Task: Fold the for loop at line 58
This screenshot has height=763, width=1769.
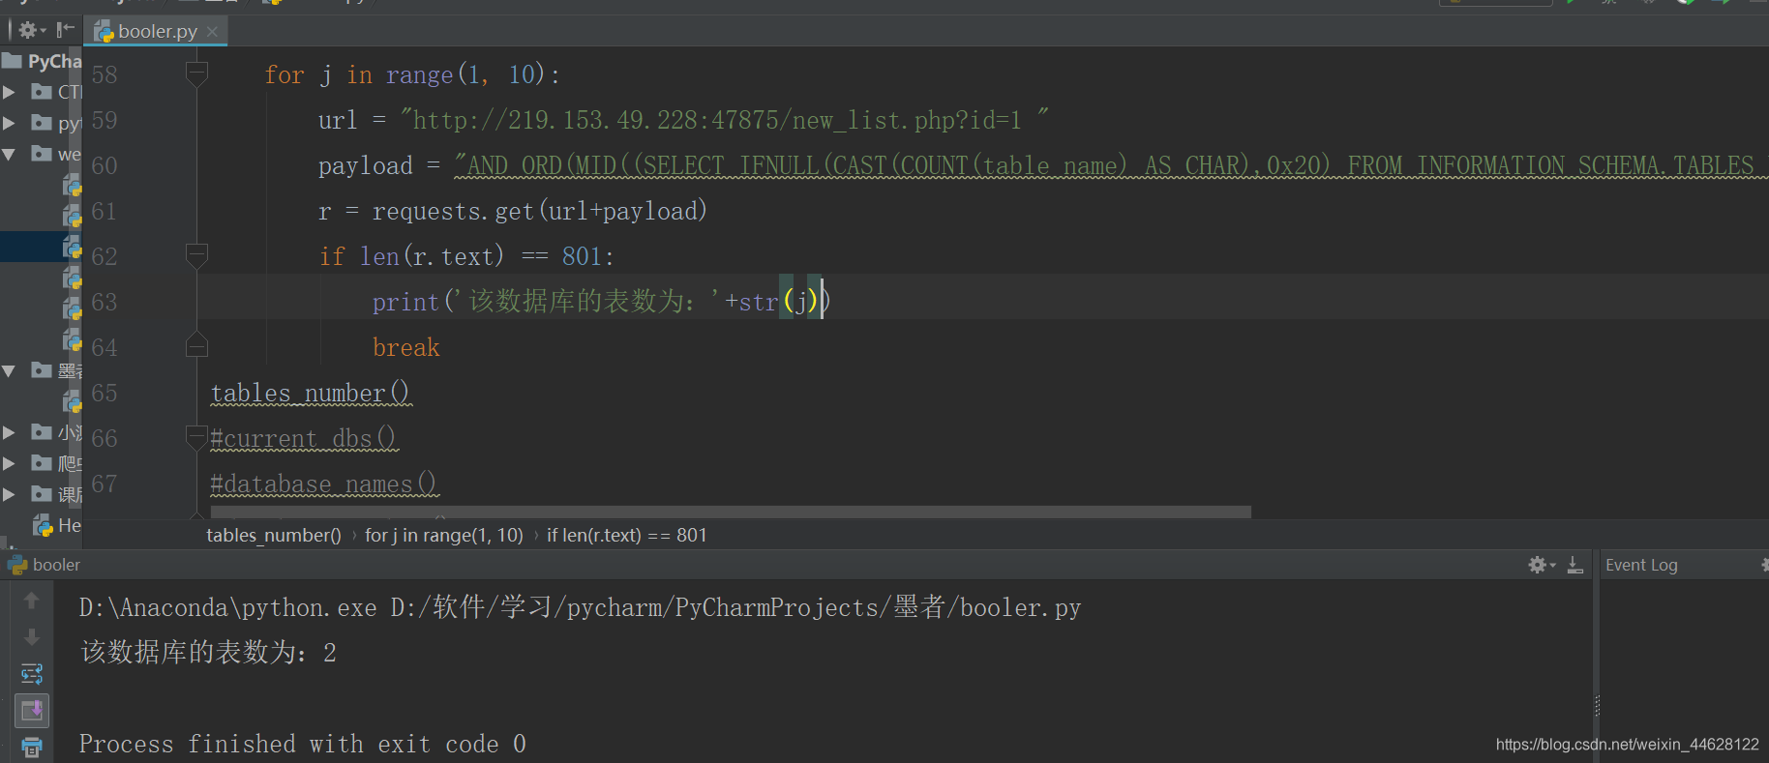Action: pyautogui.click(x=196, y=73)
